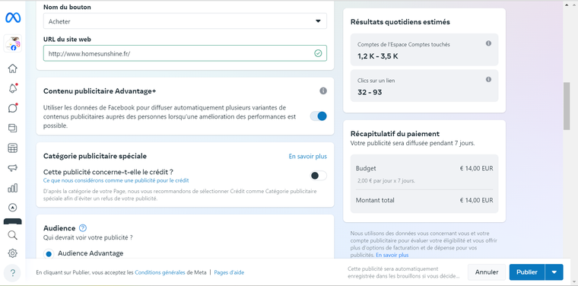Enable the crédit special category toggle
This screenshot has height=286, width=578.
point(319,176)
